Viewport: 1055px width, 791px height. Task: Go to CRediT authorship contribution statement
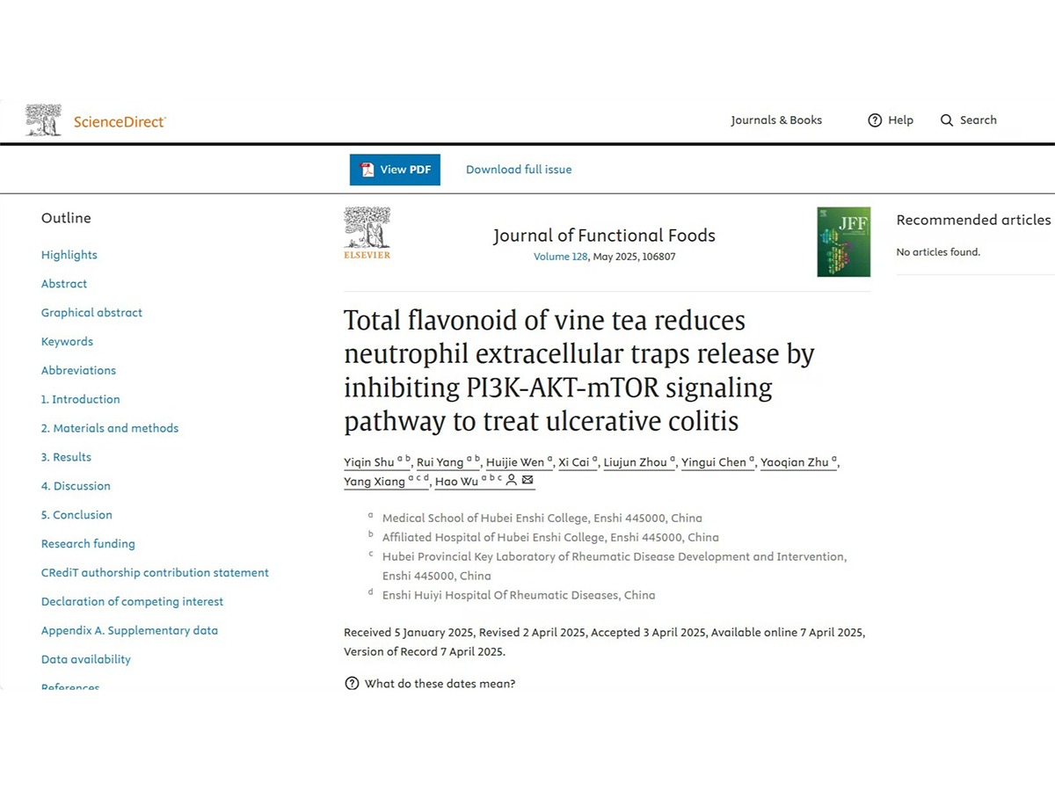click(x=155, y=573)
